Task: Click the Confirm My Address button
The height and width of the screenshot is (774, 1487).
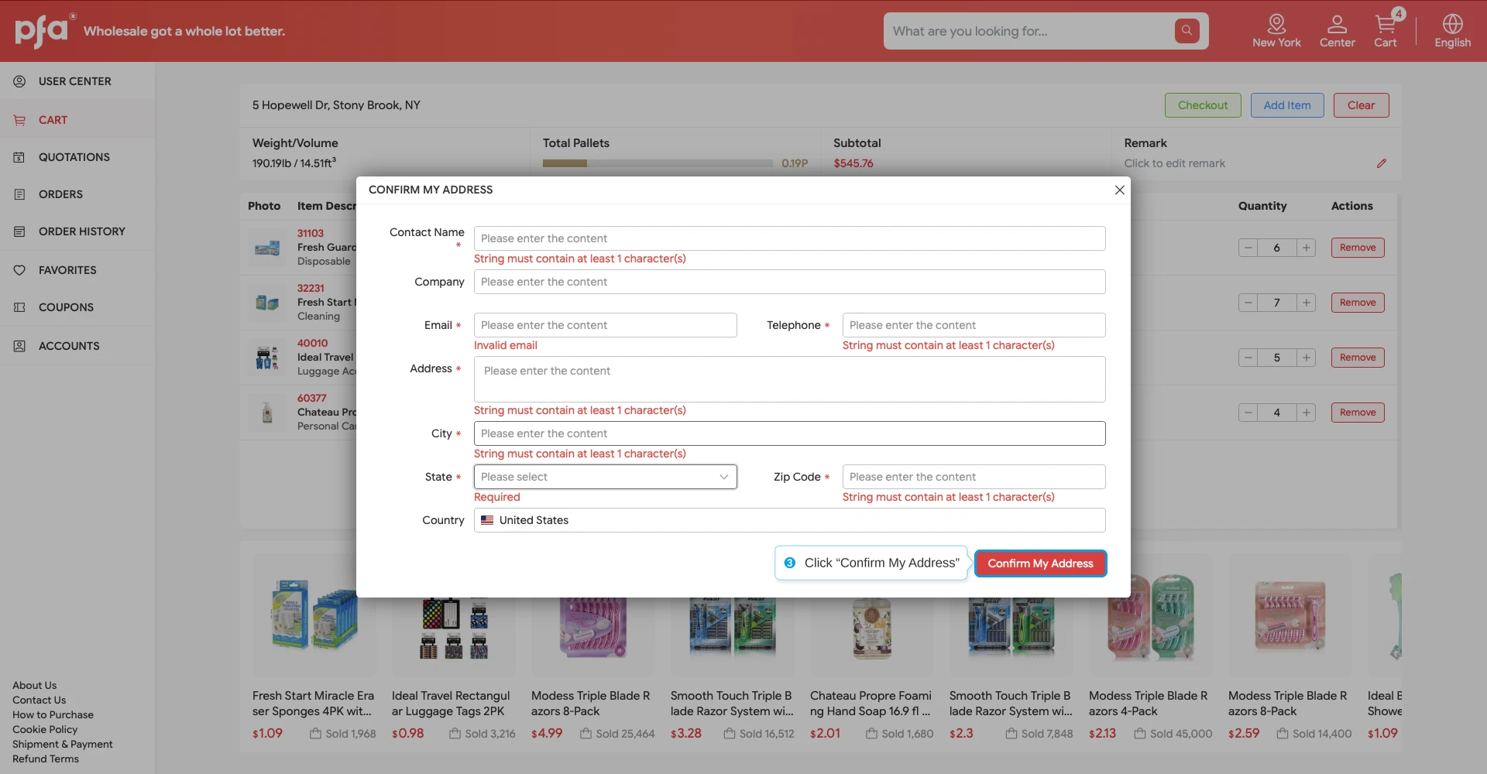Action: coord(1040,563)
